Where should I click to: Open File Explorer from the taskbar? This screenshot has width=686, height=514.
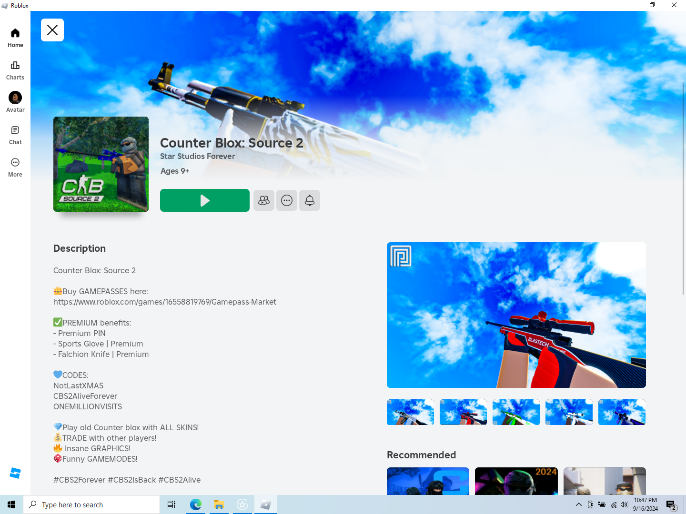click(219, 504)
